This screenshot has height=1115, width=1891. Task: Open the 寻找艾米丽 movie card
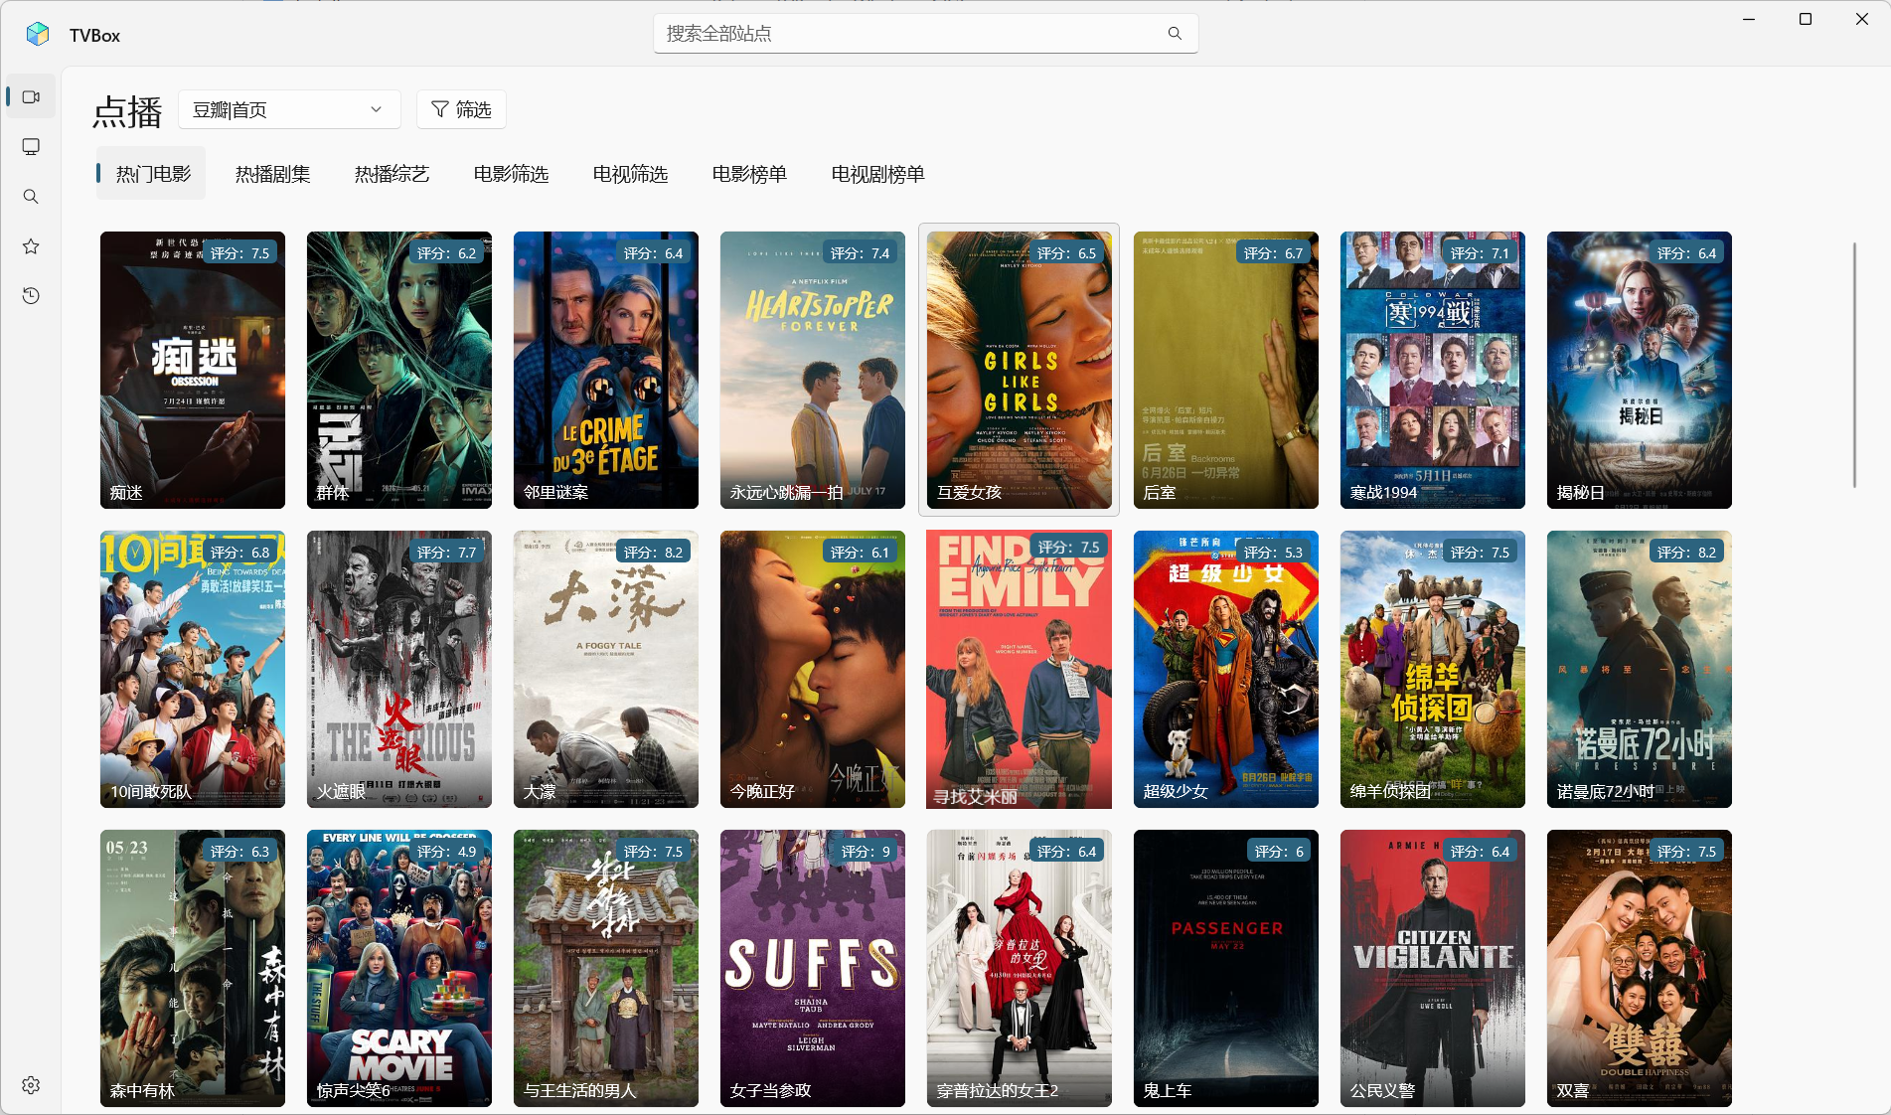pyautogui.click(x=1020, y=669)
